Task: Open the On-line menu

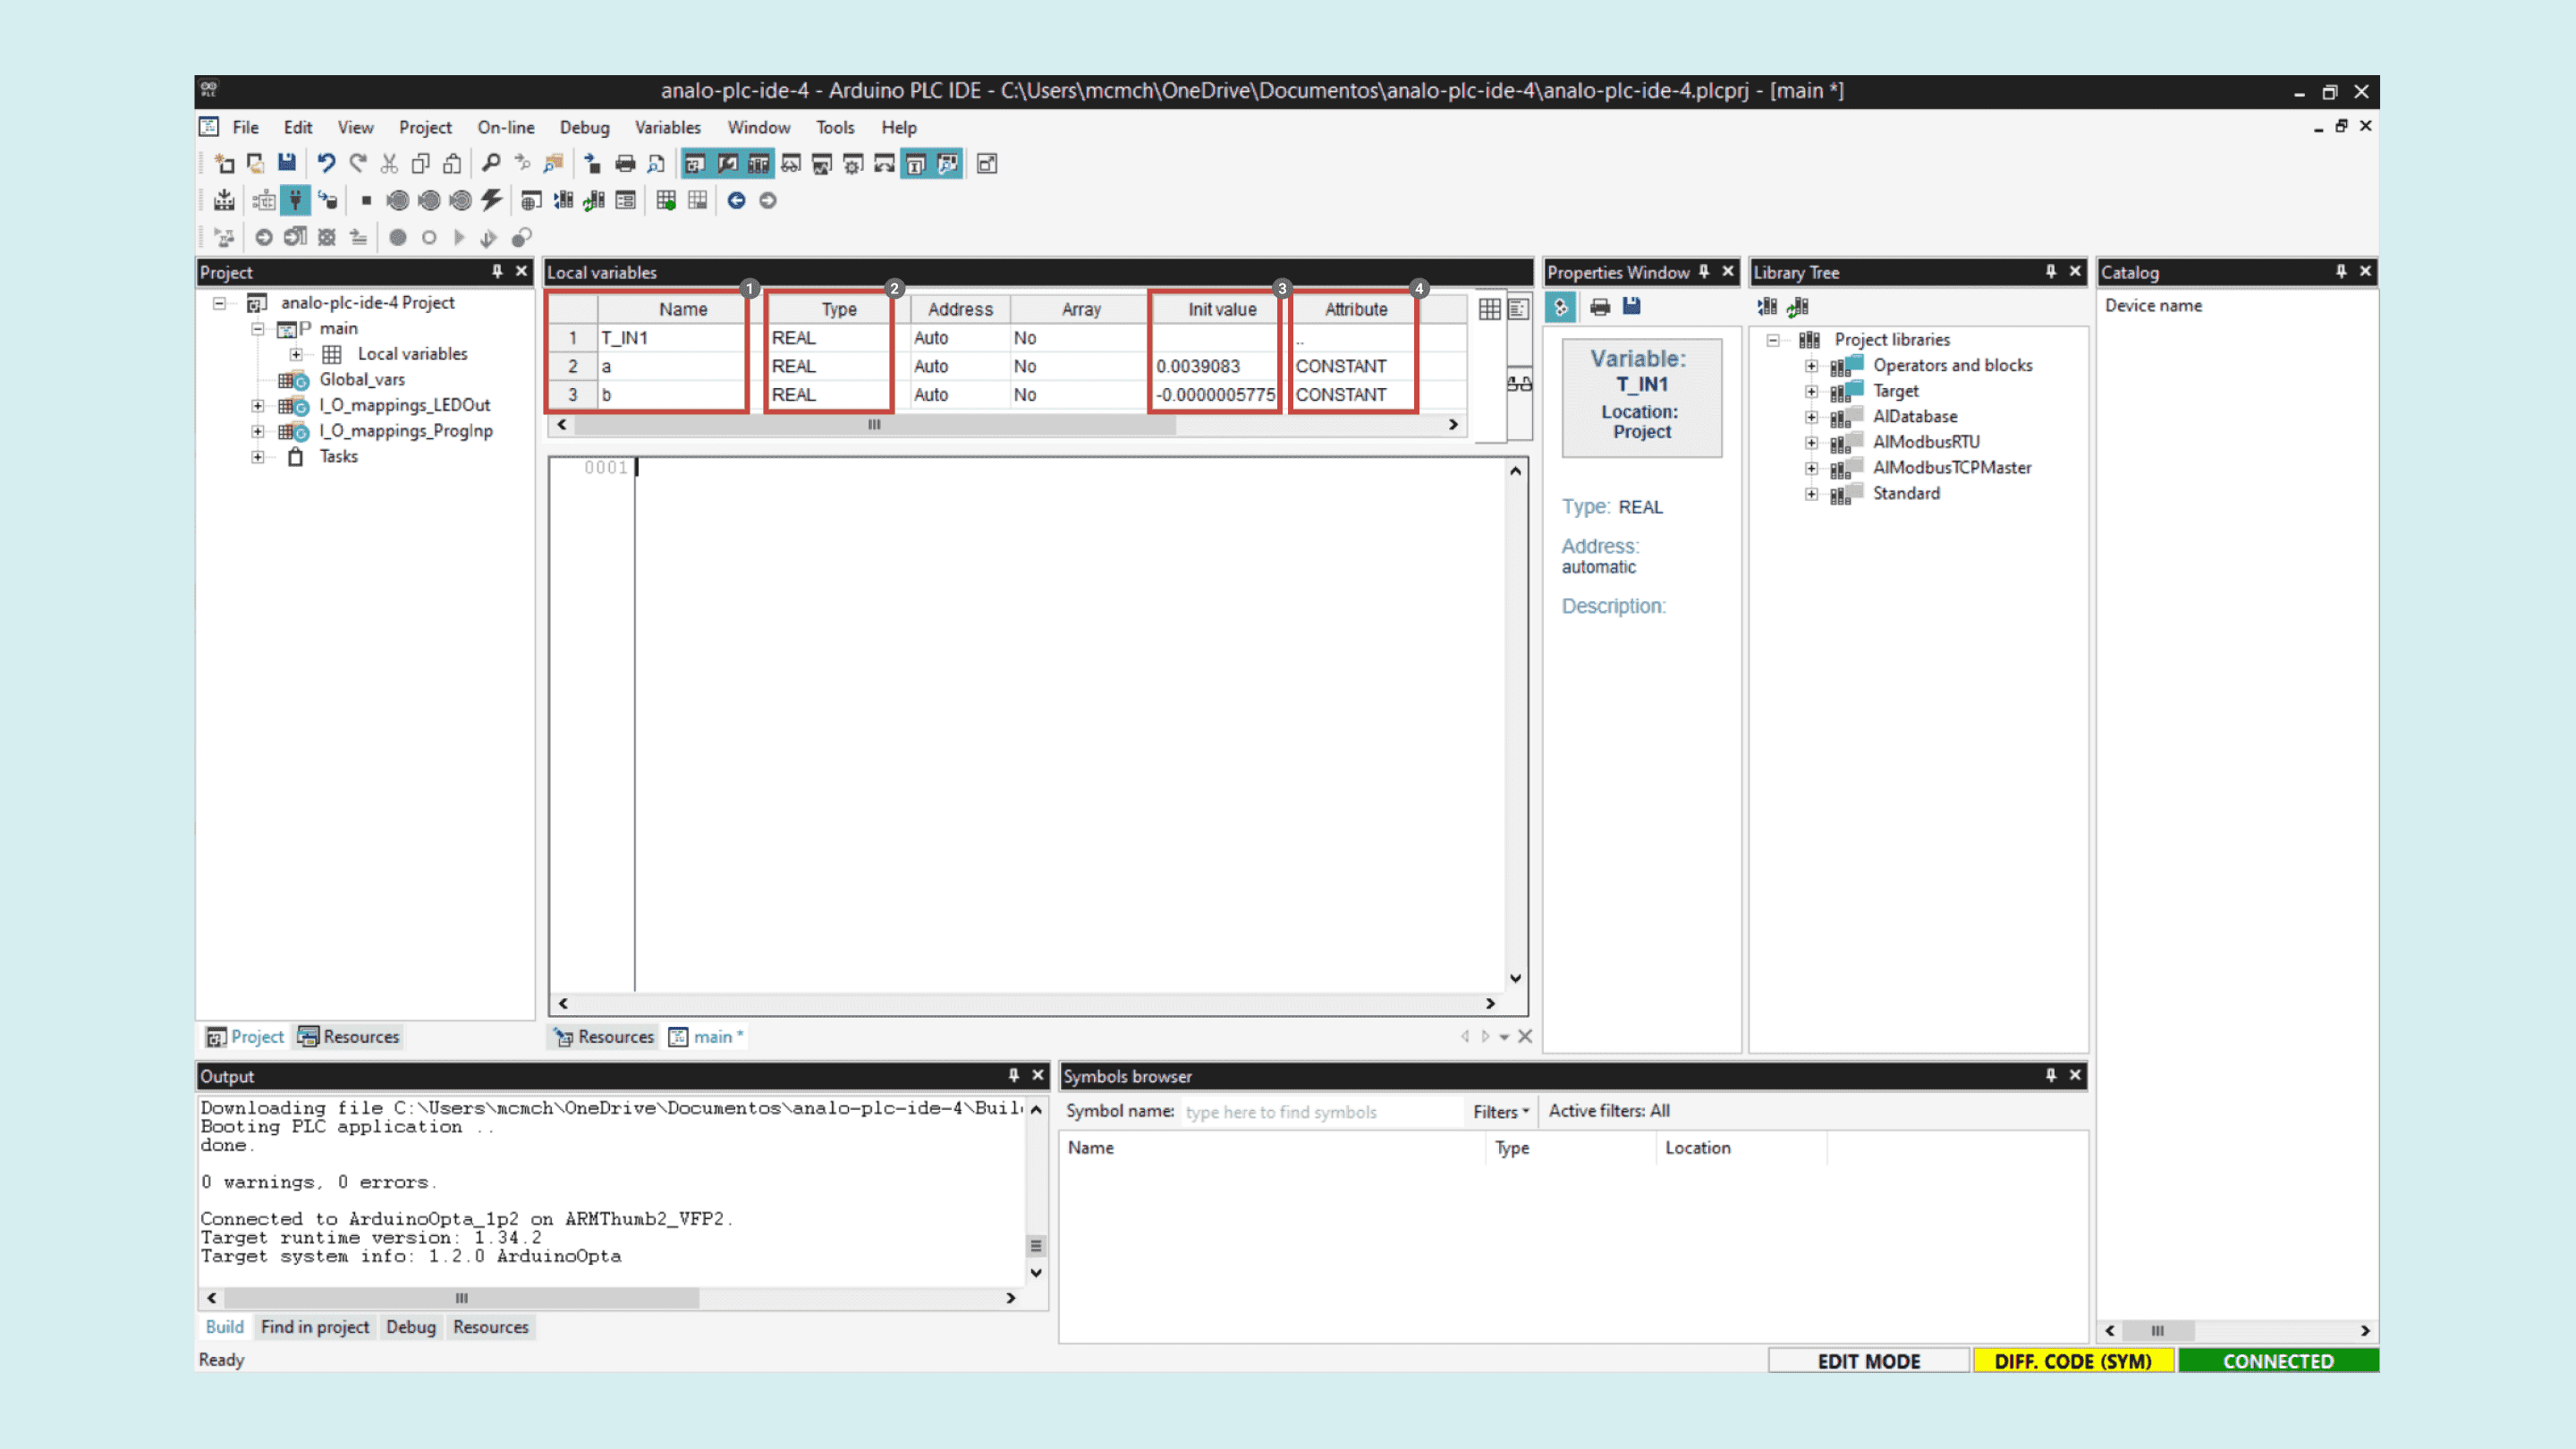Action: click(x=506, y=127)
